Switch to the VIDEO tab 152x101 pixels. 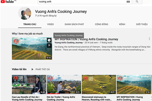pos(50,24)
